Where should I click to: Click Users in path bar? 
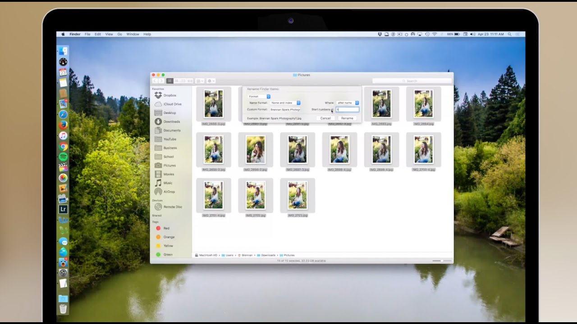click(x=228, y=255)
